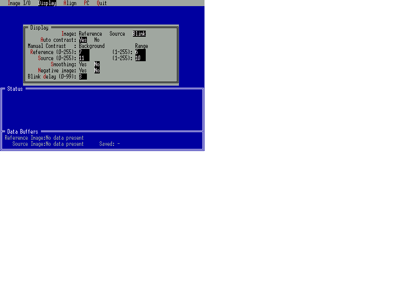Open the PC menu
The image size is (409, 306).
[86, 3]
